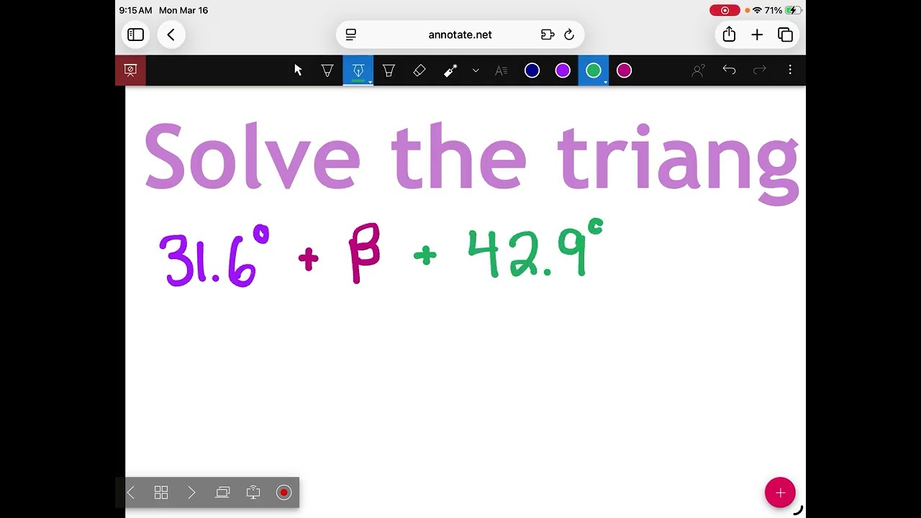This screenshot has height=518, width=921.
Task: Select the eraser tool
Action: point(419,70)
